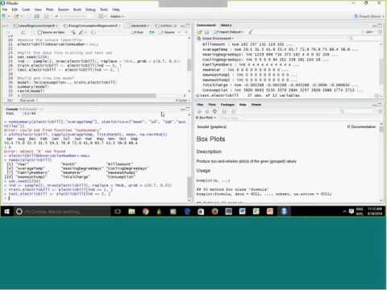
Task: Click the Code Tools wand icon
Action: [x=81, y=32]
